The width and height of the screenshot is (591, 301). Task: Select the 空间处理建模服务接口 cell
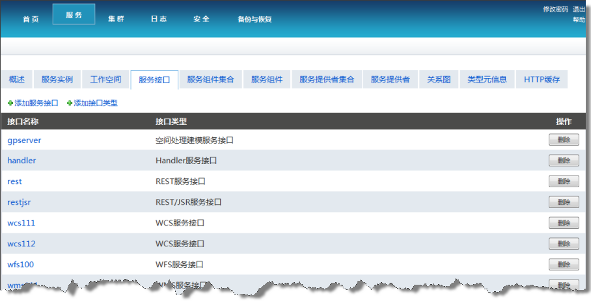[195, 140]
